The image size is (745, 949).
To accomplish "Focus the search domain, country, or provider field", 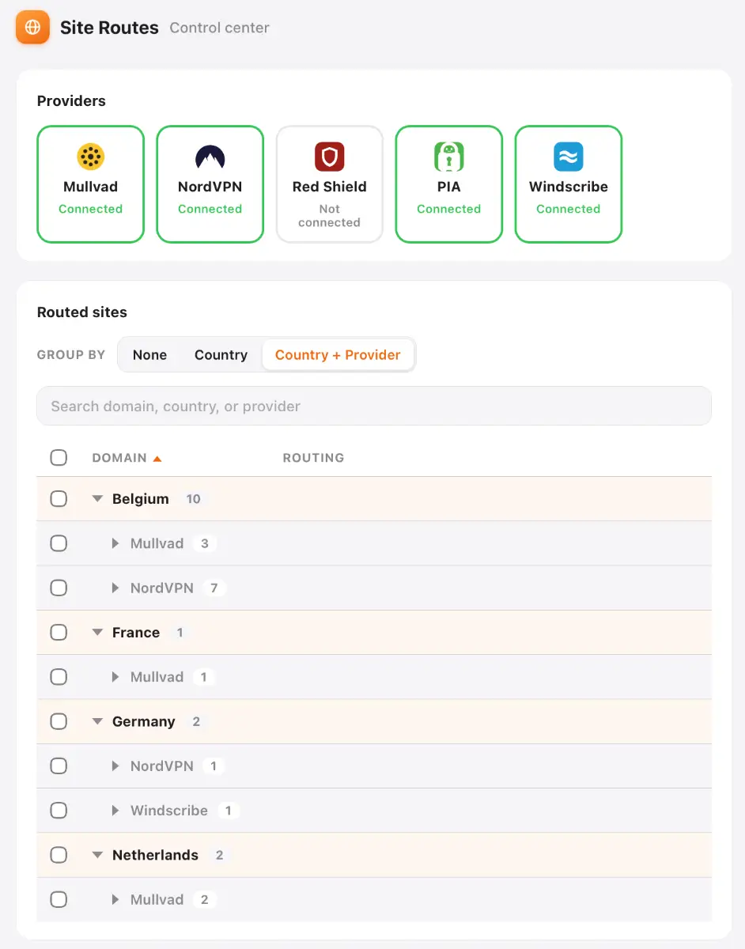I will pos(374,406).
